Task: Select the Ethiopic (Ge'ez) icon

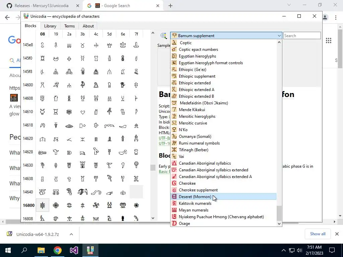Action: click(x=174, y=70)
